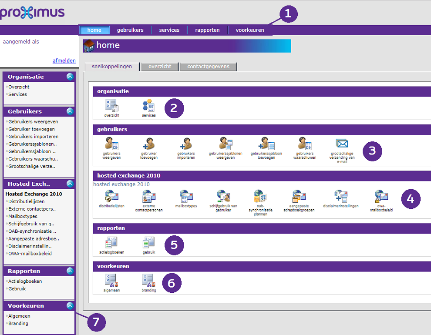
Task: Click the gebruikers importeren icon
Action: click(186, 144)
